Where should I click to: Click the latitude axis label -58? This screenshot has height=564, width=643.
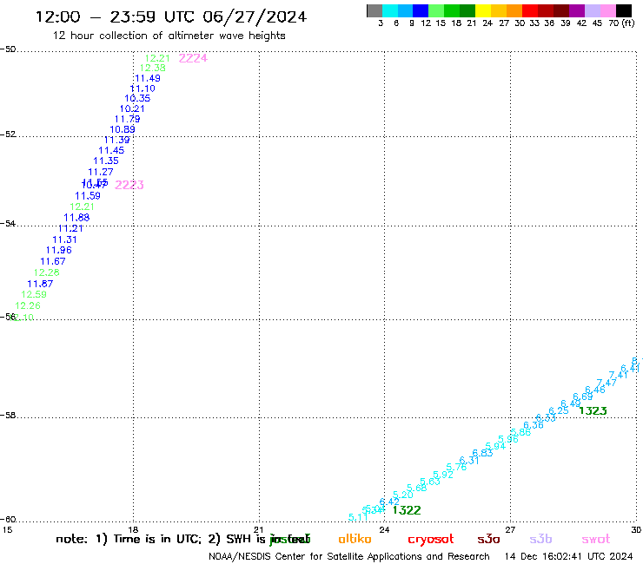(x=8, y=416)
